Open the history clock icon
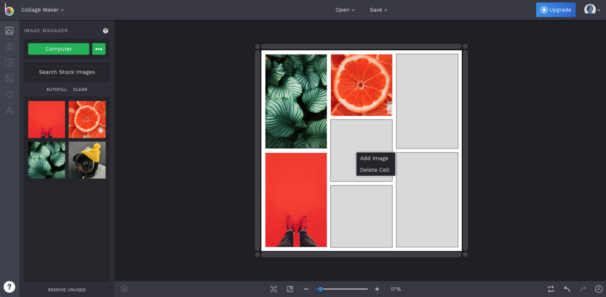This screenshot has width=606, height=297. [x=598, y=289]
